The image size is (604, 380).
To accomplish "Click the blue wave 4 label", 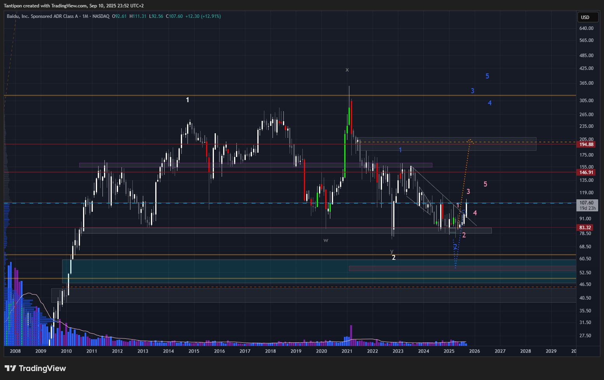I will pos(489,103).
